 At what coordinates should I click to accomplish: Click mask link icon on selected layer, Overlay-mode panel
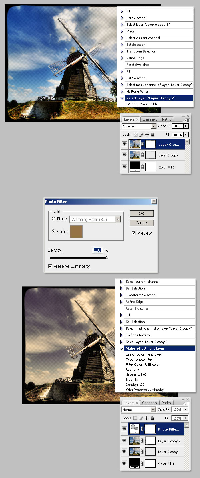(x=143, y=144)
